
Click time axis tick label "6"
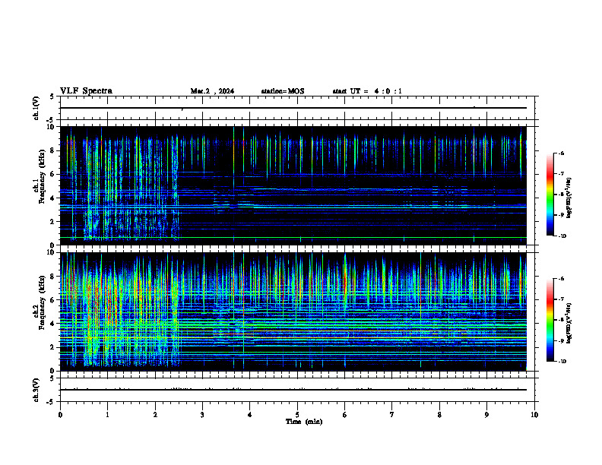point(345,415)
